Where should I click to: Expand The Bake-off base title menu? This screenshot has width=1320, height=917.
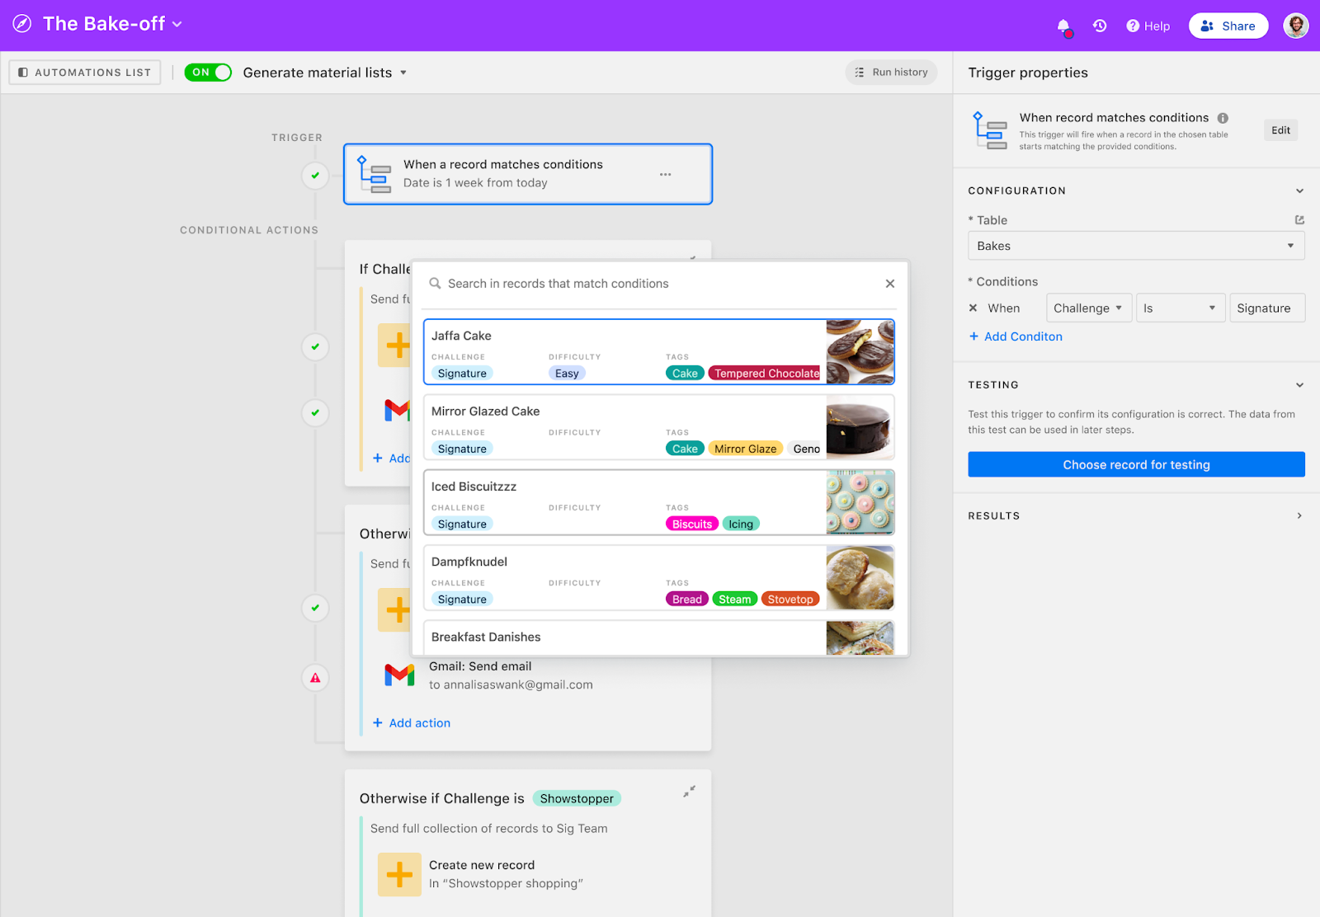point(113,24)
